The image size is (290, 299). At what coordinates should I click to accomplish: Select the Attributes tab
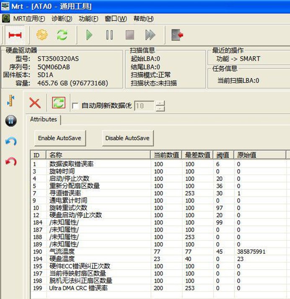tap(44, 119)
